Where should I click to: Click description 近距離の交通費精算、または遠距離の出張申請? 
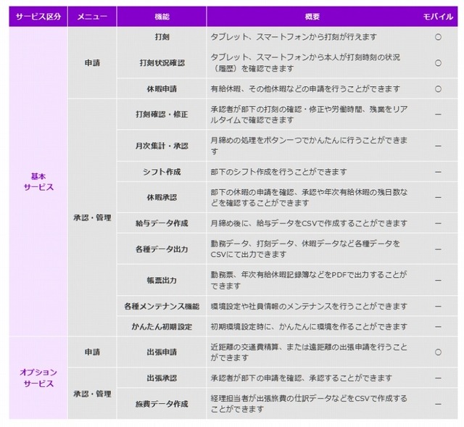point(309,352)
